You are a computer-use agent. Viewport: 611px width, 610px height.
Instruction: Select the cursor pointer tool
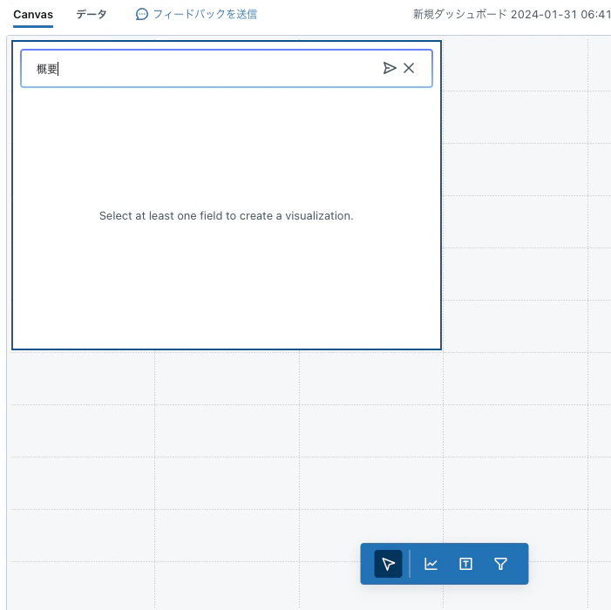(x=388, y=564)
